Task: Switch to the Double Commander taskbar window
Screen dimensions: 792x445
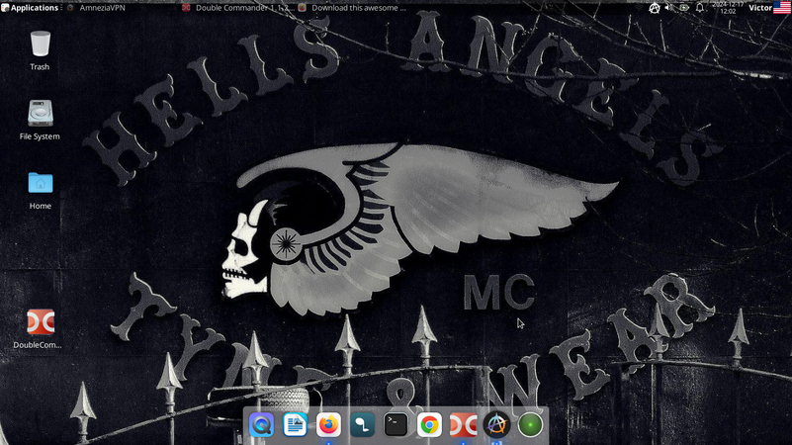Action: pyautogui.click(x=238, y=8)
